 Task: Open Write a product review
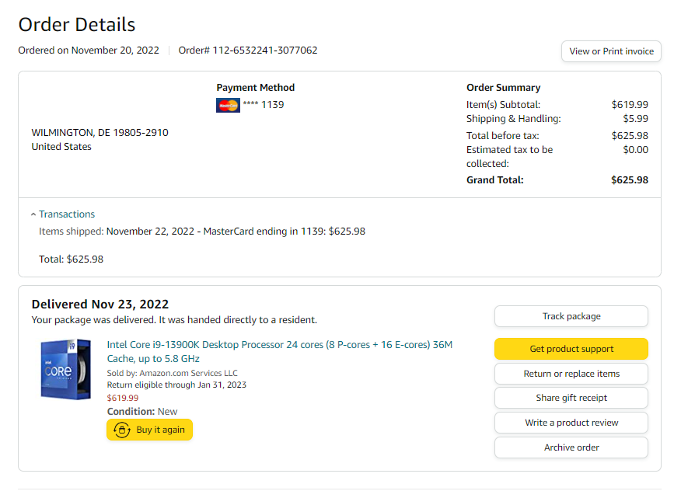(x=571, y=423)
